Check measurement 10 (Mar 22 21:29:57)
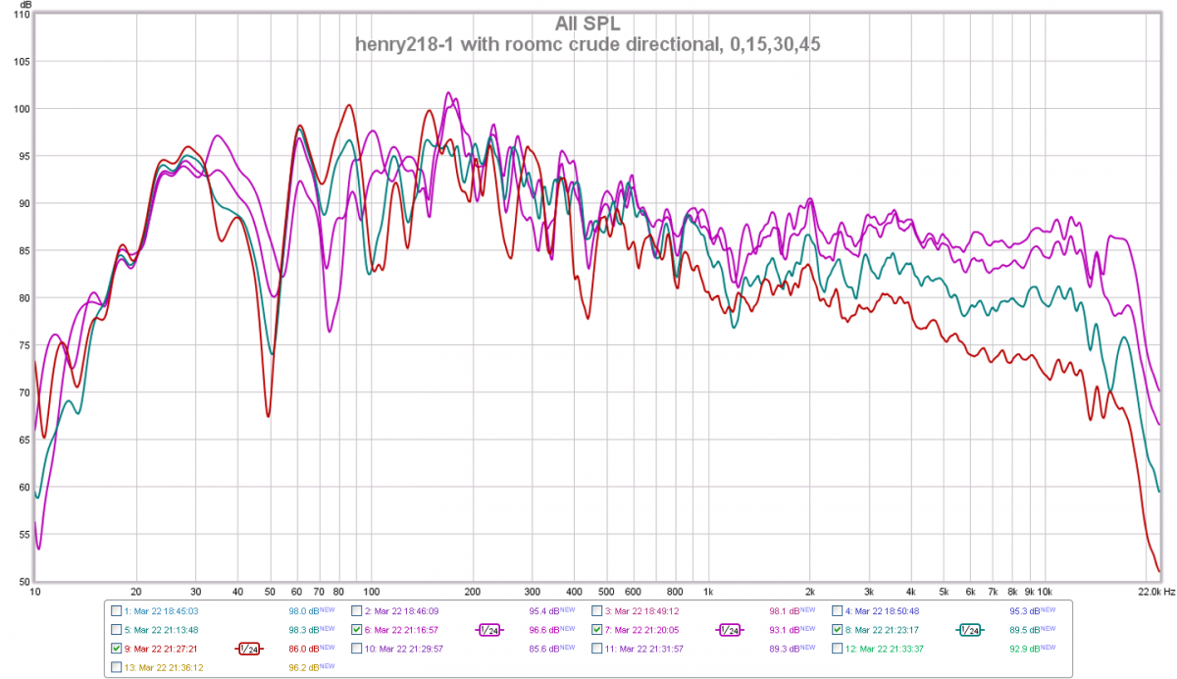 pos(357,649)
